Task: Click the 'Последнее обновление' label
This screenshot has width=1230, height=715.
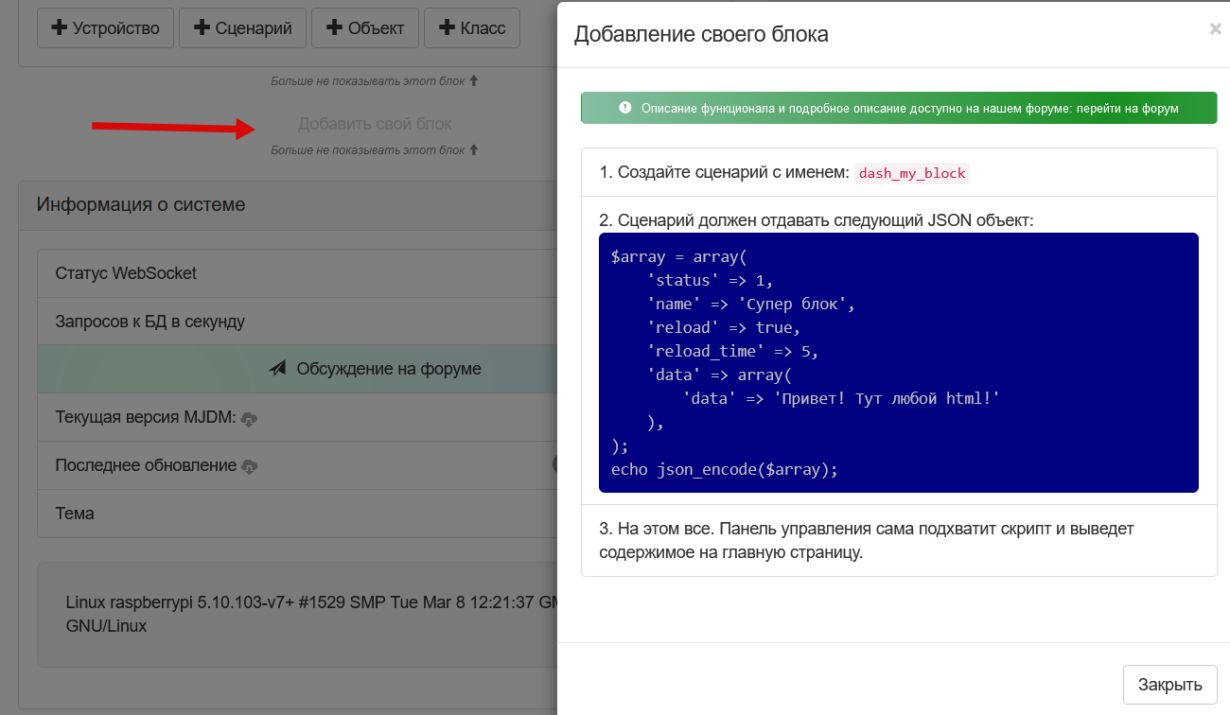Action: coord(146,465)
